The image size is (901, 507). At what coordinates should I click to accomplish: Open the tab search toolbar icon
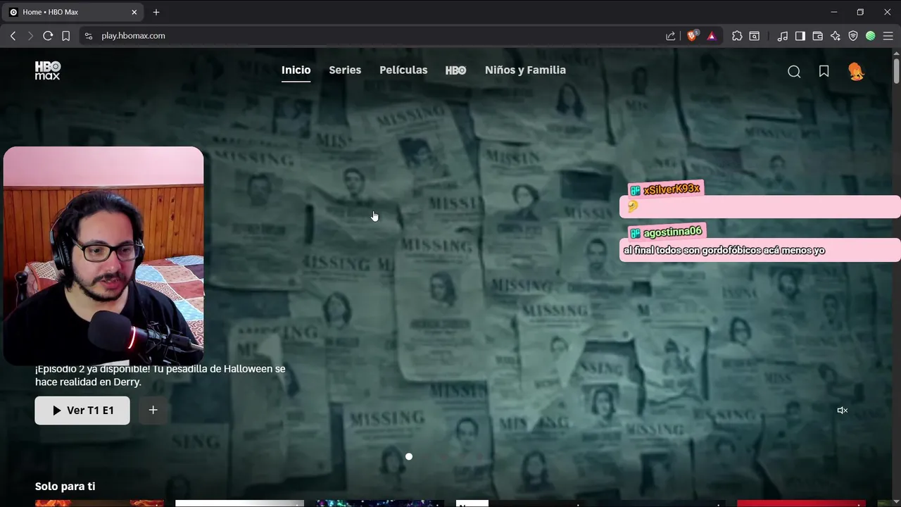click(755, 36)
